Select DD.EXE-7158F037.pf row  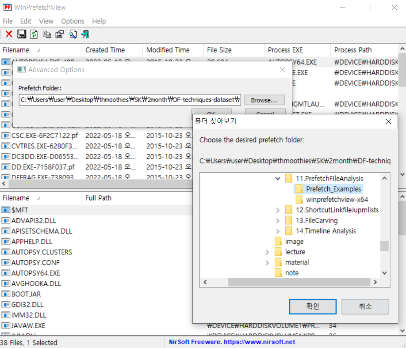coord(96,167)
